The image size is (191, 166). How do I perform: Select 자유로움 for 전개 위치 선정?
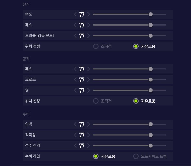(x=136, y=46)
